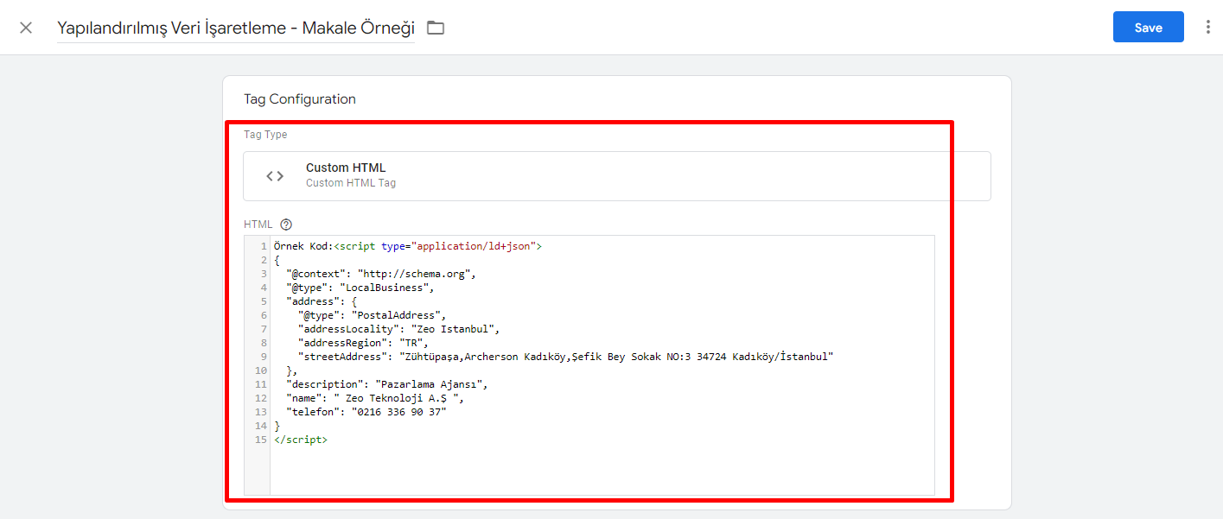Click line number 15 in the gutter
The image size is (1223, 519).
click(x=261, y=440)
